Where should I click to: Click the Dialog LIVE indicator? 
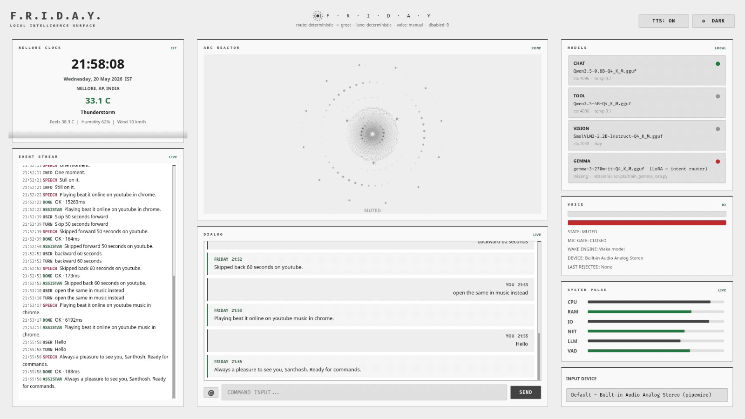pos(537,235)
